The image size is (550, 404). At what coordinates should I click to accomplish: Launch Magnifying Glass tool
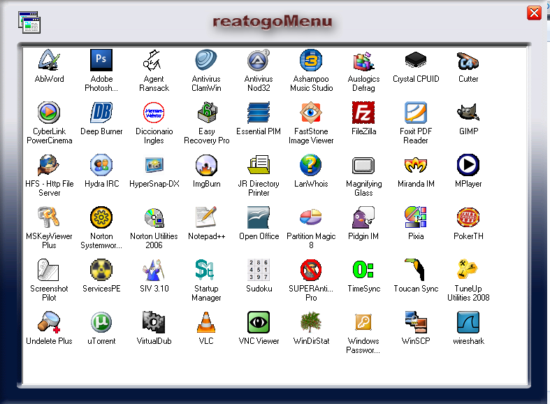pos(363,165)
